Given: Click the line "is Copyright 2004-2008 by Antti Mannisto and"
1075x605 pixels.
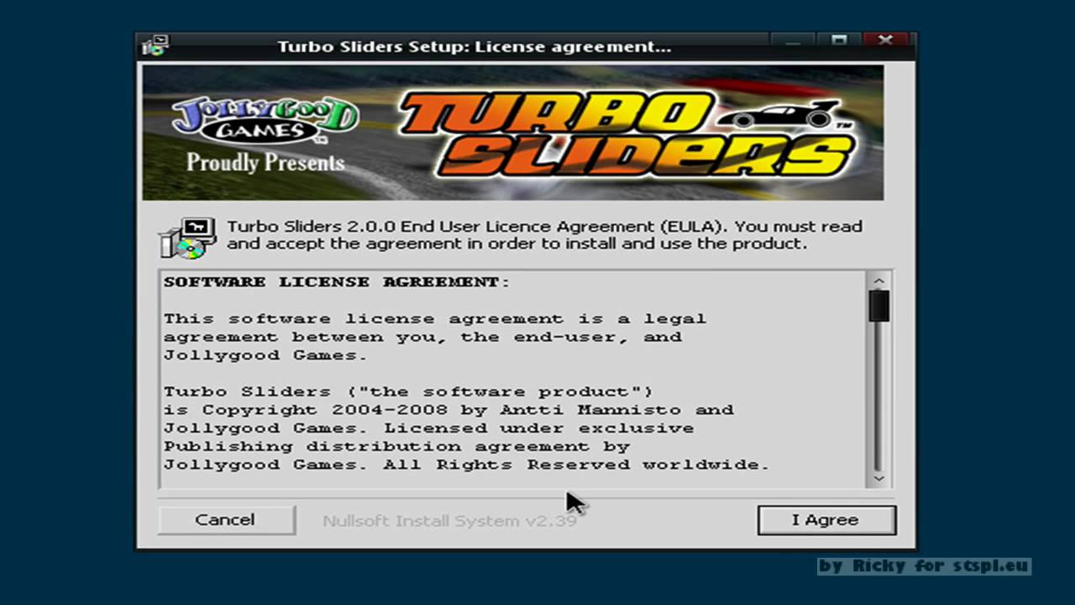Looking at the screenshot, I should coord(448,410).
